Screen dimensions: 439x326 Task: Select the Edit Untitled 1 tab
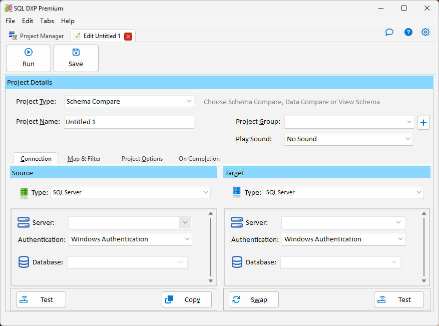[102, 36]
